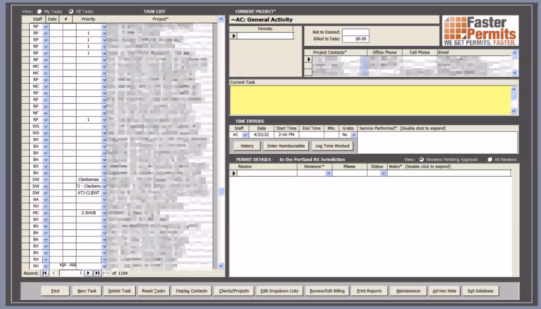Click the Priority column header

[88, 19]
